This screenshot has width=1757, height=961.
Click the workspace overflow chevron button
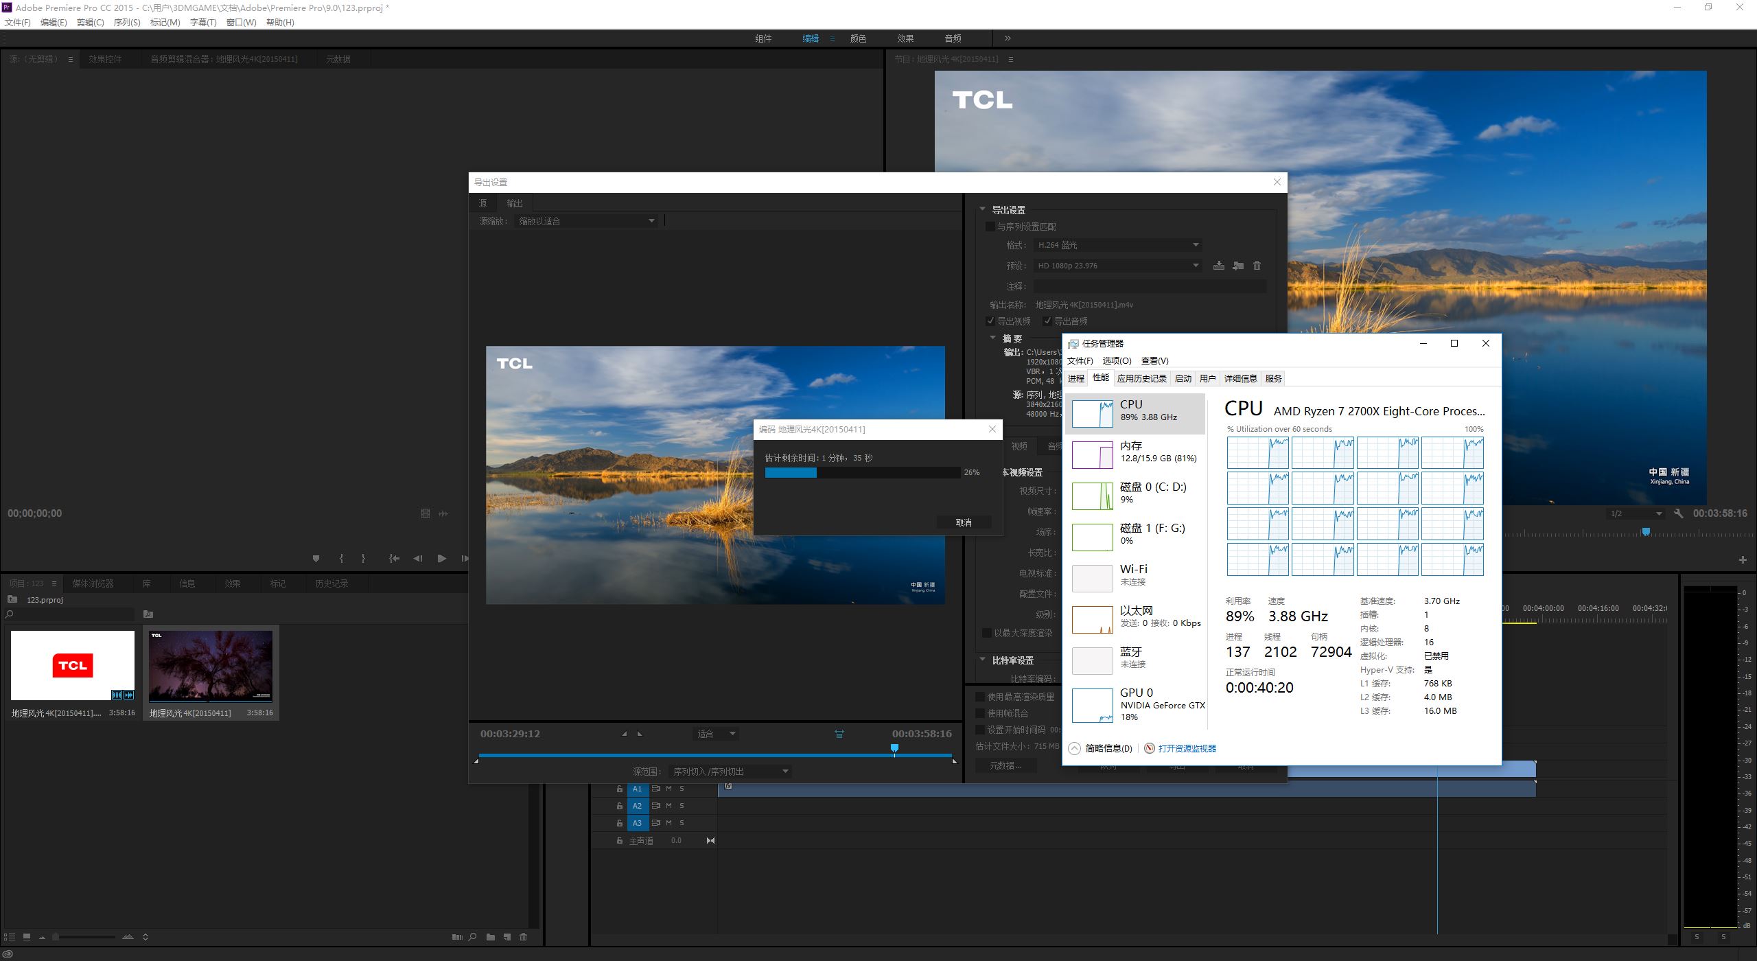coord(1008,38)
